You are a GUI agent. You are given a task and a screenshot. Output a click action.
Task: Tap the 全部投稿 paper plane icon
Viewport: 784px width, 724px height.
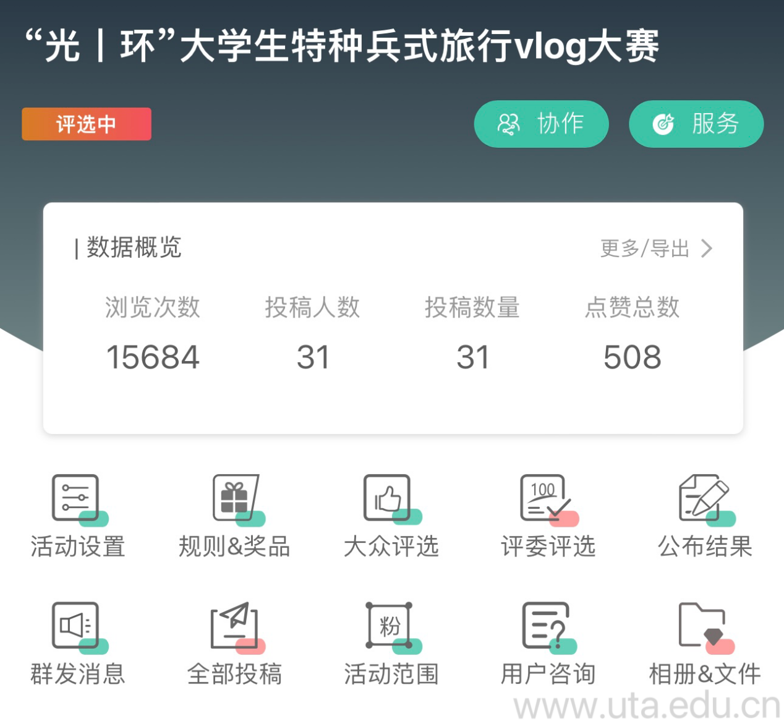(x=234, y=626)
